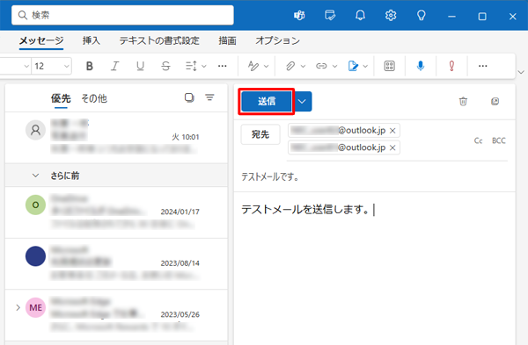Expand the styles dropdown arrow
The image size is (528, 345).
coord(266,66)
